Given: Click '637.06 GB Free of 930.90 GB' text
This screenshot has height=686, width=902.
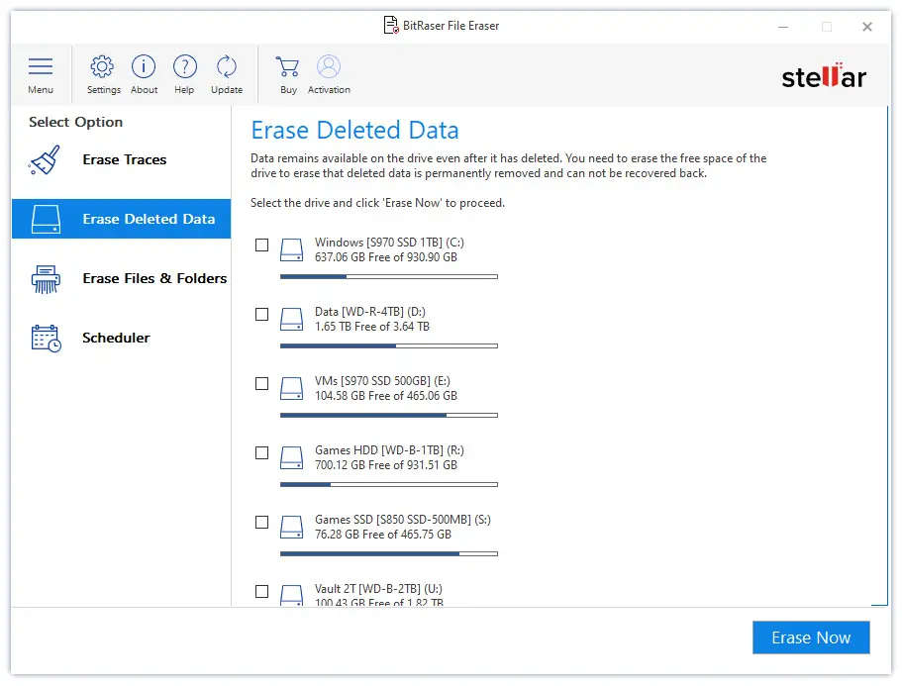Looking at the screenshot, I should (x=386, y=257).
